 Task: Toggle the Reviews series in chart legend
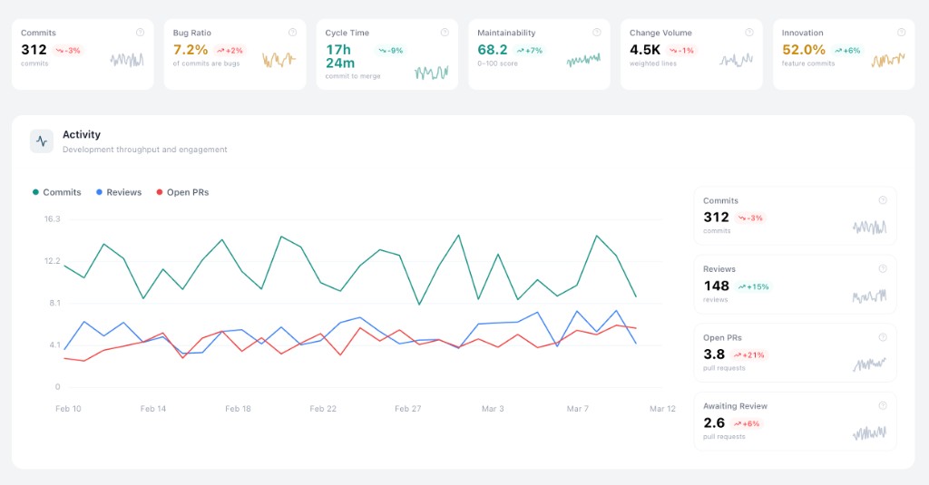[118, 192]
